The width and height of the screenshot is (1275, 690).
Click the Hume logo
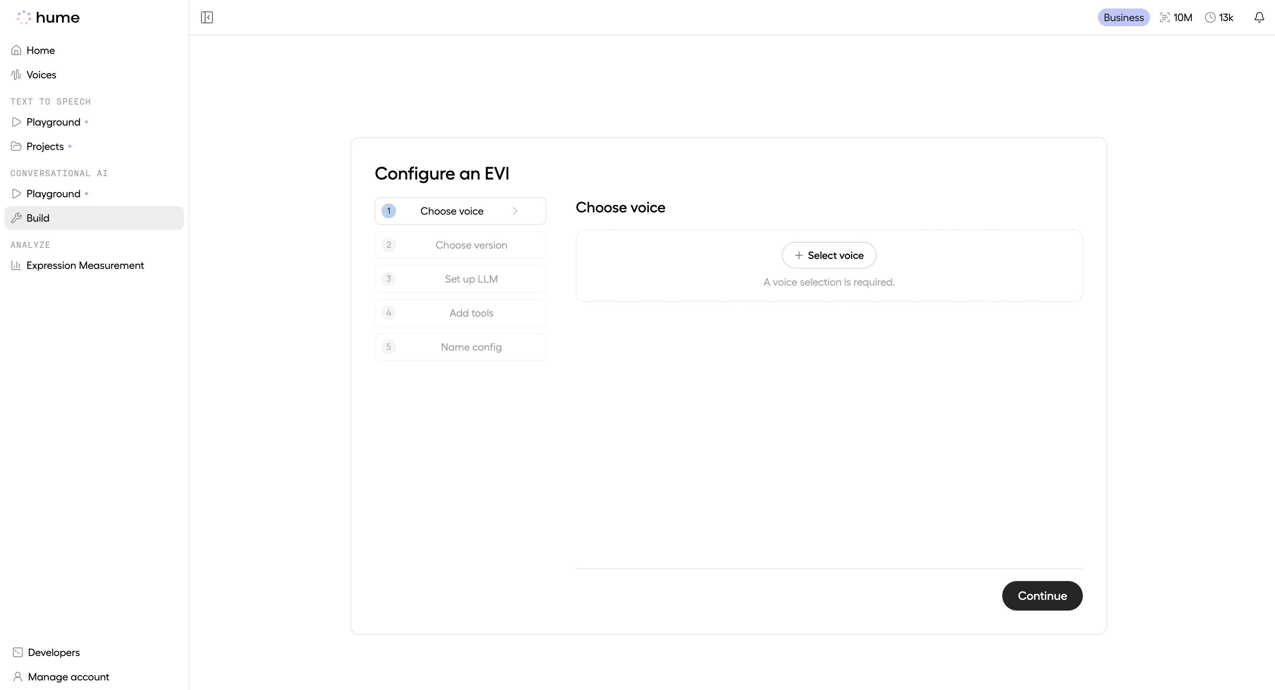tap(48, 17)
